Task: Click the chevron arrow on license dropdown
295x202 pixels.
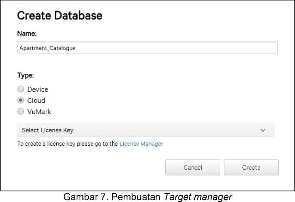Action: (263, 131)
